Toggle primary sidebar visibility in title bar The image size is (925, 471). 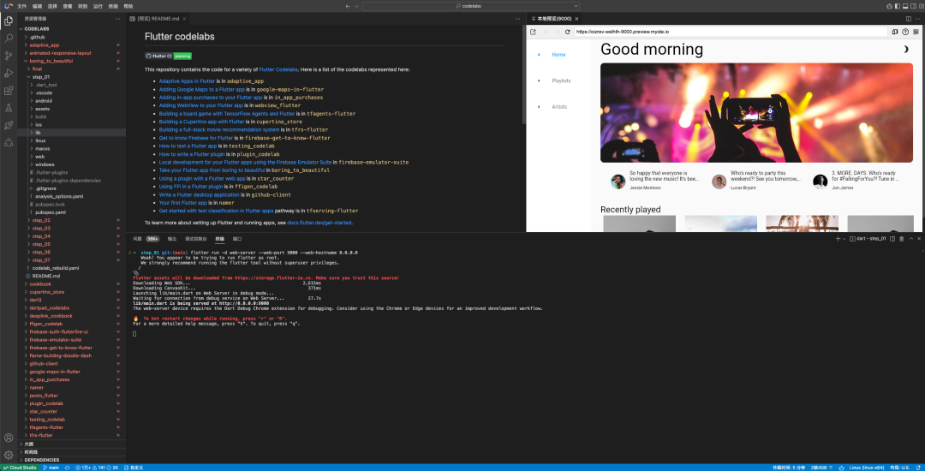pyautogui.click(x=898, y=6)
